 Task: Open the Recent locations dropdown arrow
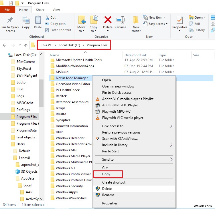pyautogui.click(x=20, y=45)
